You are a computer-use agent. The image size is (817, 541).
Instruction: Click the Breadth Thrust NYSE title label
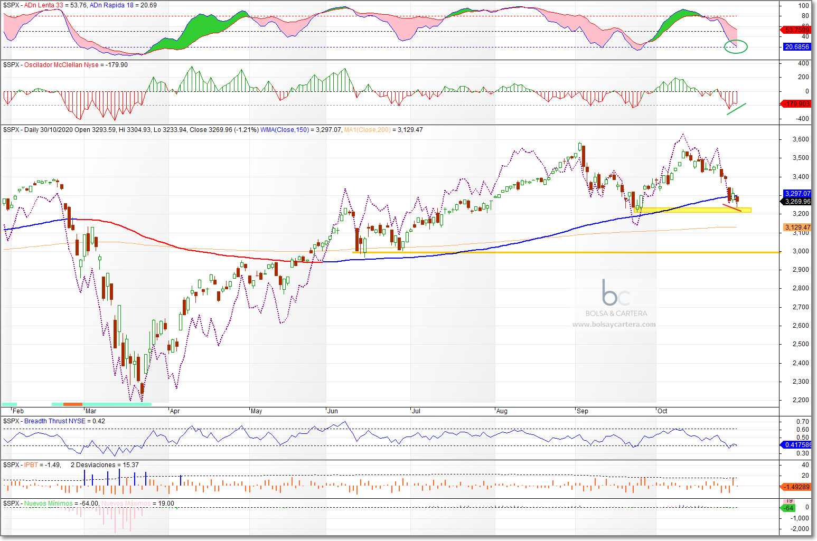coord(54,421)
